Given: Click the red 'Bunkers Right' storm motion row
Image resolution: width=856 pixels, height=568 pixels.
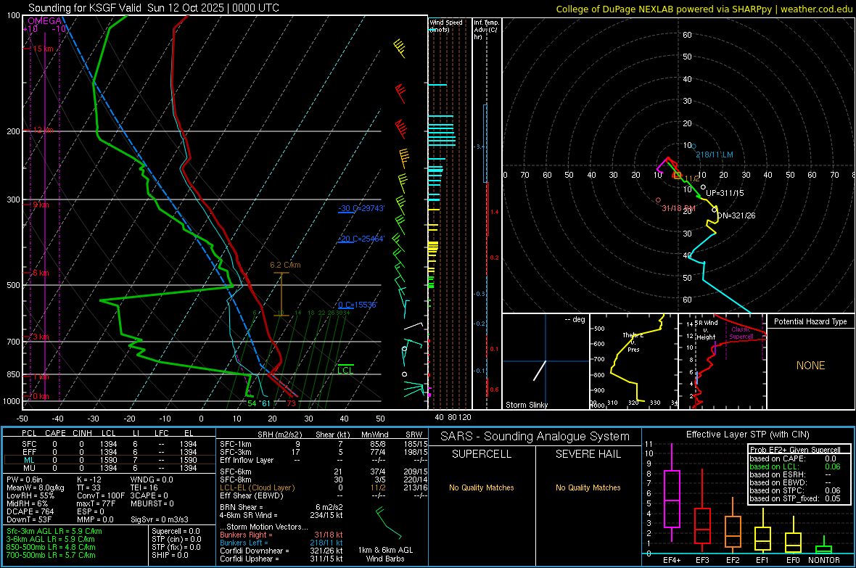Looking at the screenshot, I should click(x=281, y=535).
